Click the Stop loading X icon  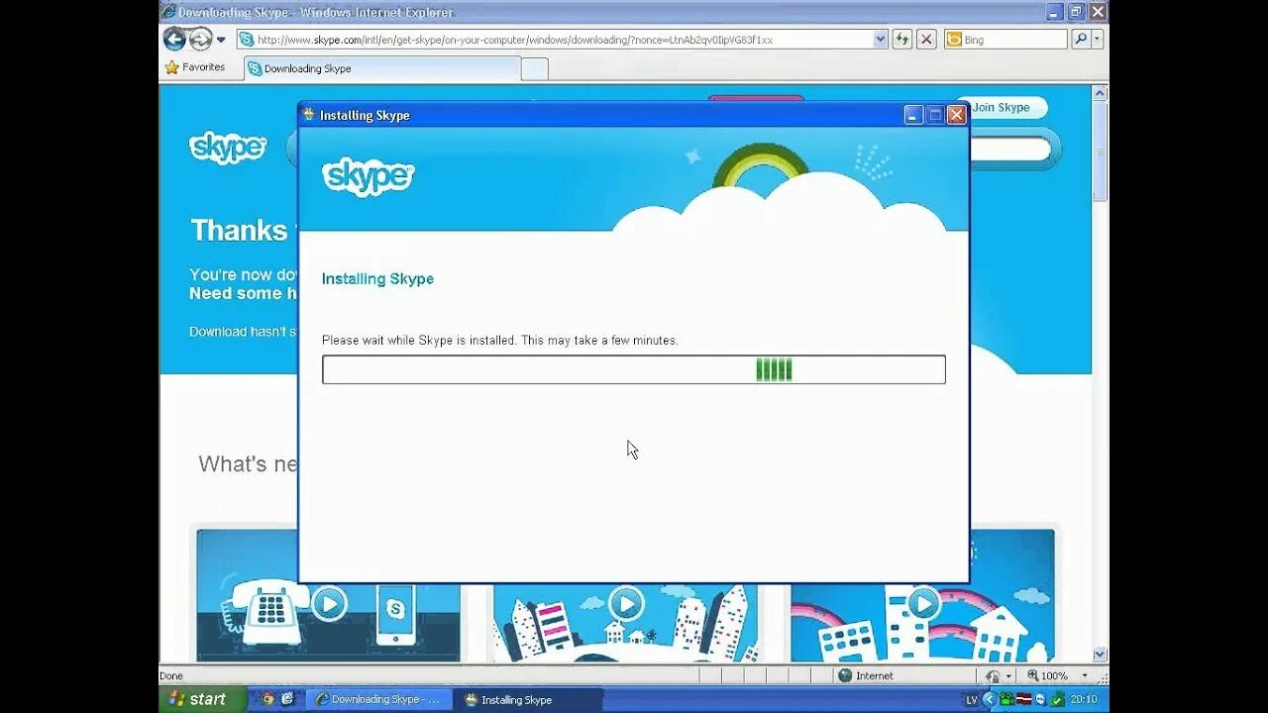926,40
